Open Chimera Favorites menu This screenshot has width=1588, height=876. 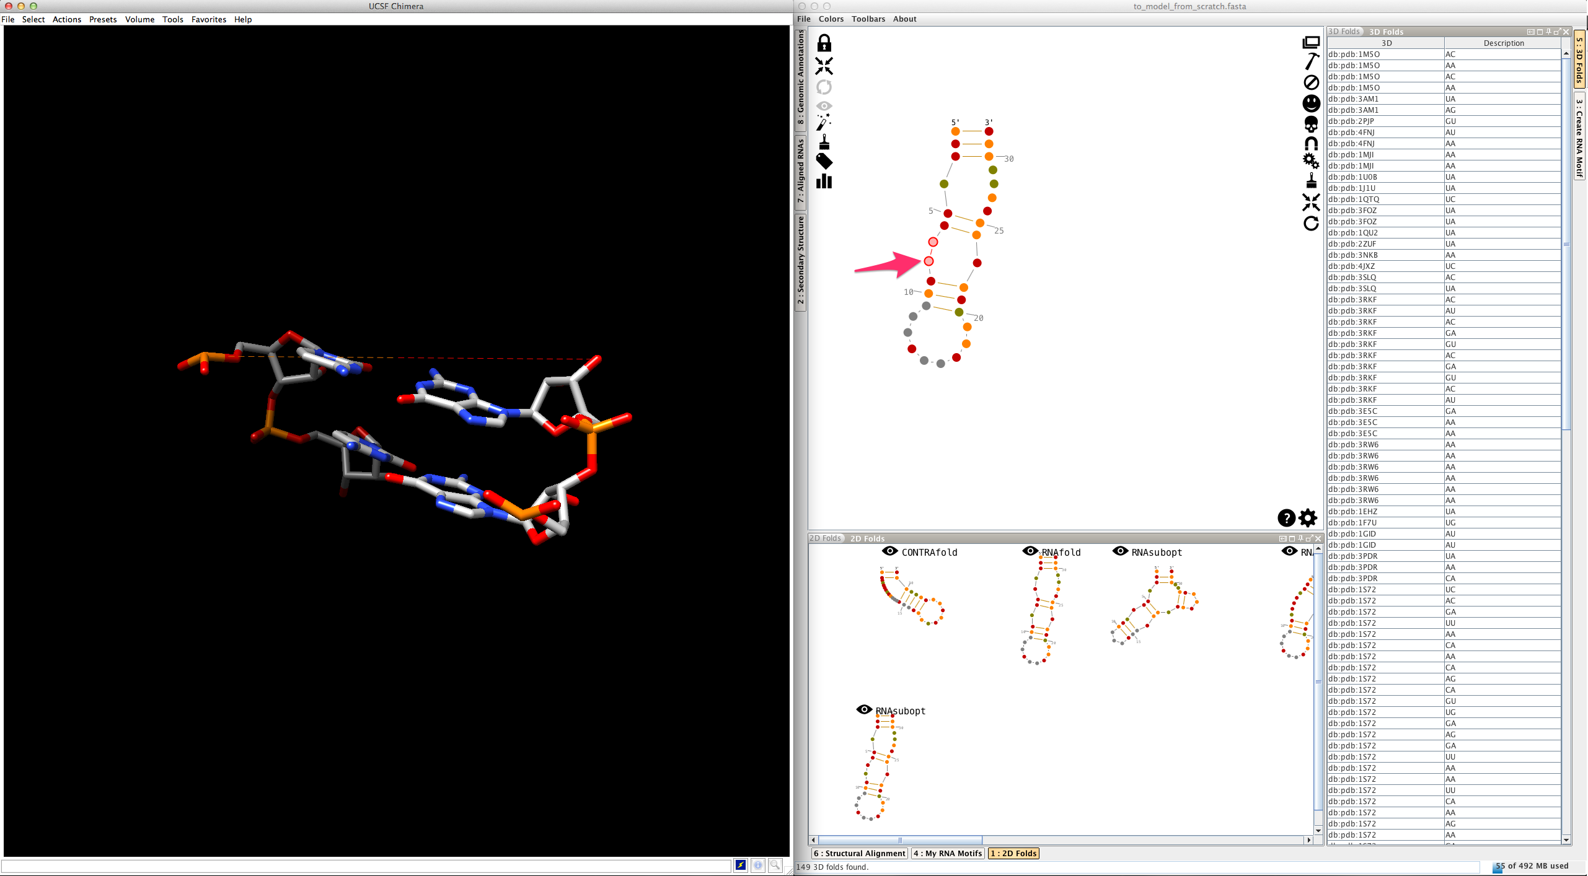pos(209,19)
